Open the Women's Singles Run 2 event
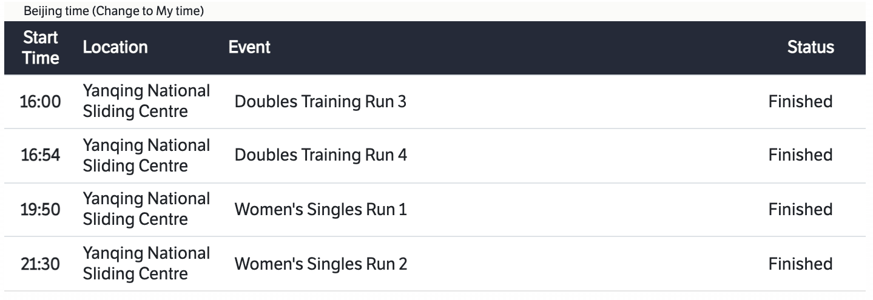This screenshot has height=300, width=873. coord(320,264)
